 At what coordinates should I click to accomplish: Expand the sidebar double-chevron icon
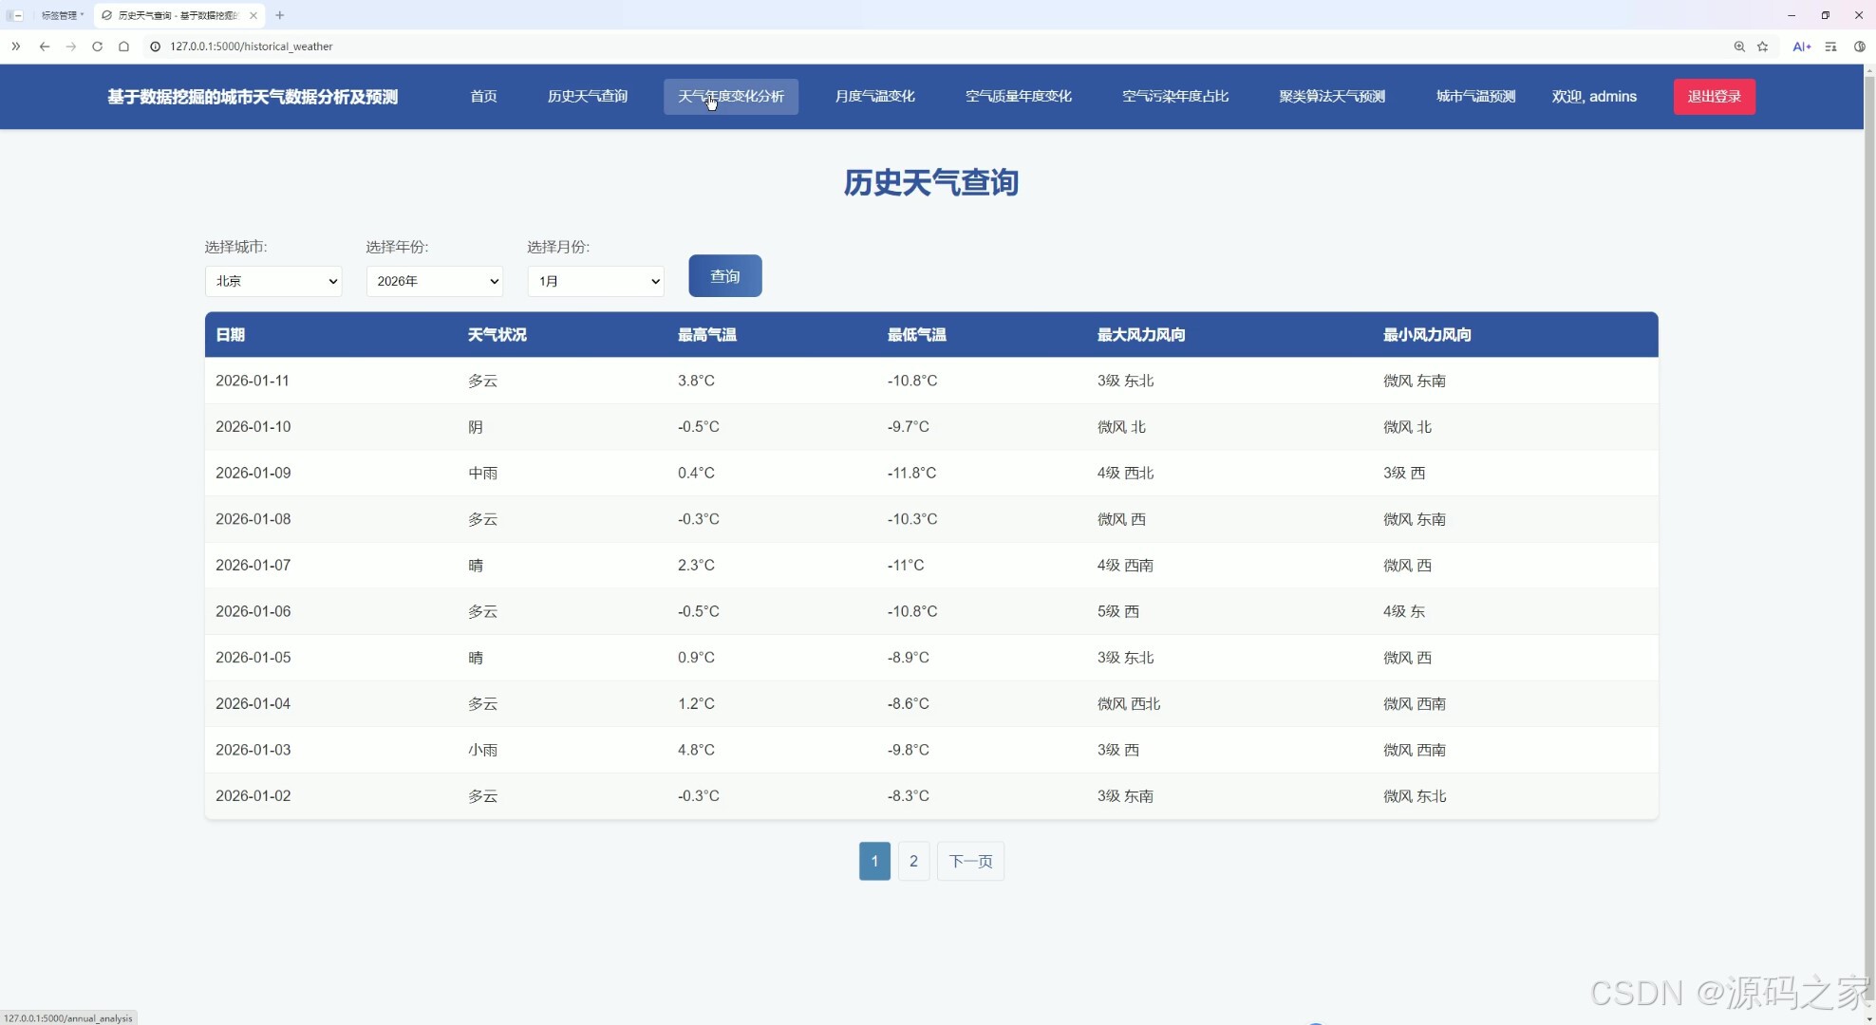(15, 47)
